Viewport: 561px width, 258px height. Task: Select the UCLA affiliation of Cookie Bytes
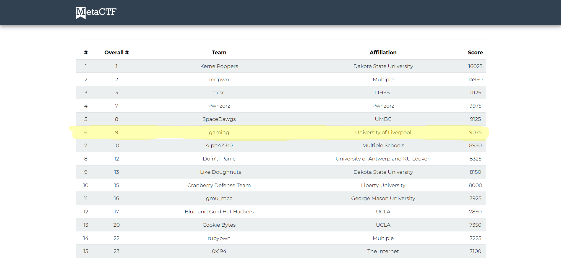click(x=383, y=225)
